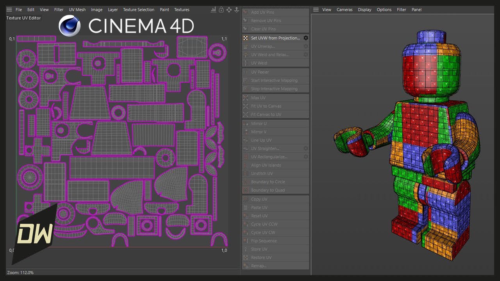Open the Layer menu

(113, 10)
